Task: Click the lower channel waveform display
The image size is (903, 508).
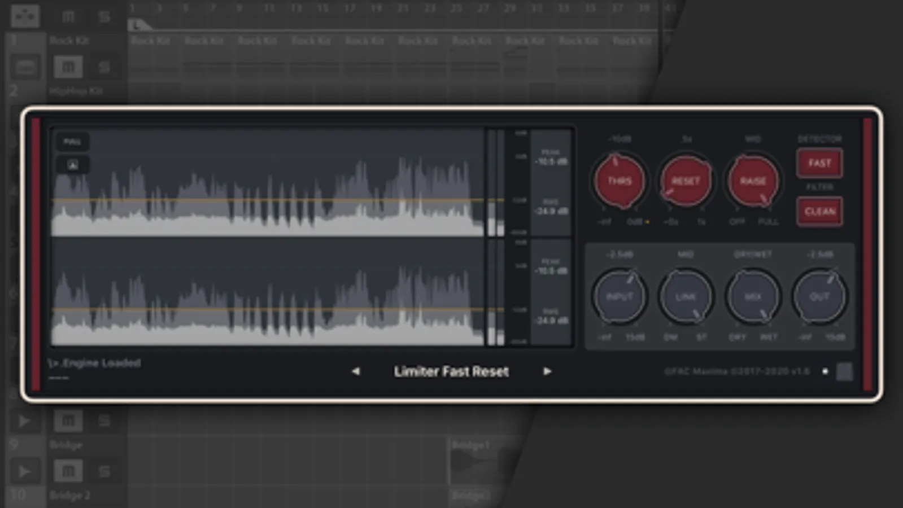Action: (268, 292)
